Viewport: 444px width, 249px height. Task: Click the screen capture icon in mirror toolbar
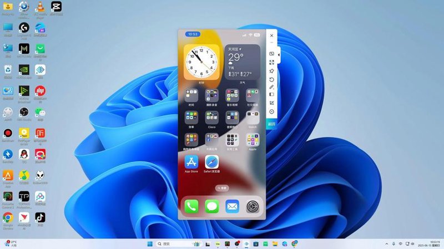271,103
